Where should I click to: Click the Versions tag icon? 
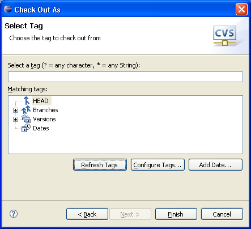pos(26,119)
